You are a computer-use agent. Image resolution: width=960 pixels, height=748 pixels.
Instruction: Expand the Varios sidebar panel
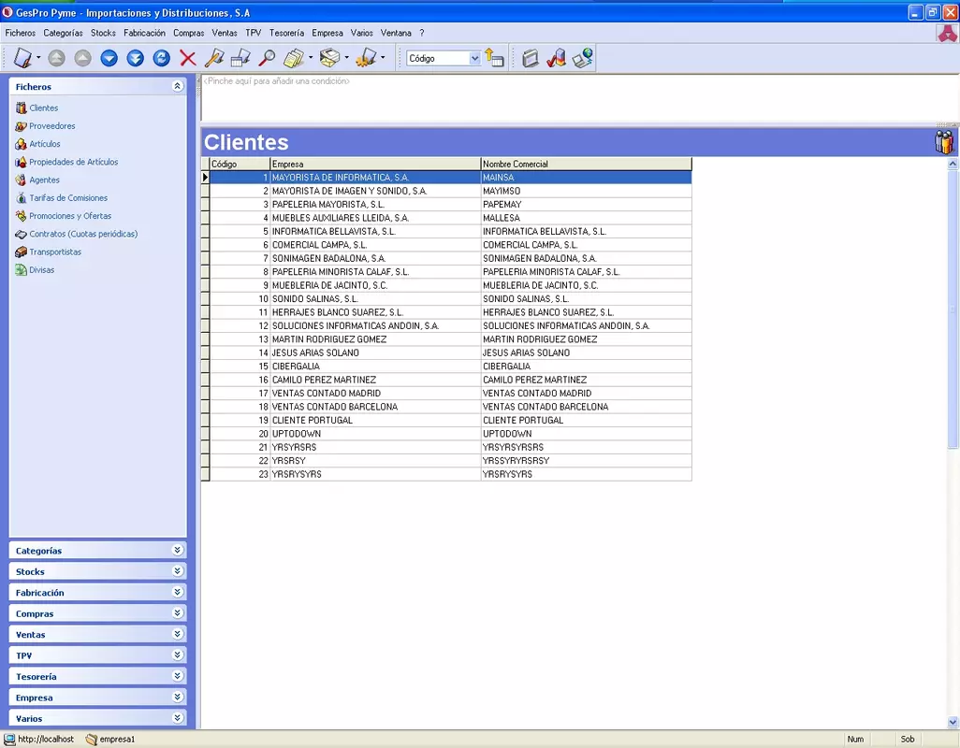178,717
